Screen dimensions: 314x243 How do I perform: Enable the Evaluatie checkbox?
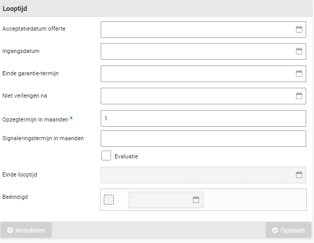[106, 156]
